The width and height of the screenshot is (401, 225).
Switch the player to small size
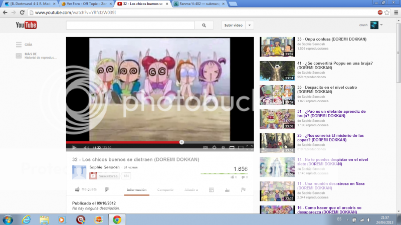click(232, 147)
